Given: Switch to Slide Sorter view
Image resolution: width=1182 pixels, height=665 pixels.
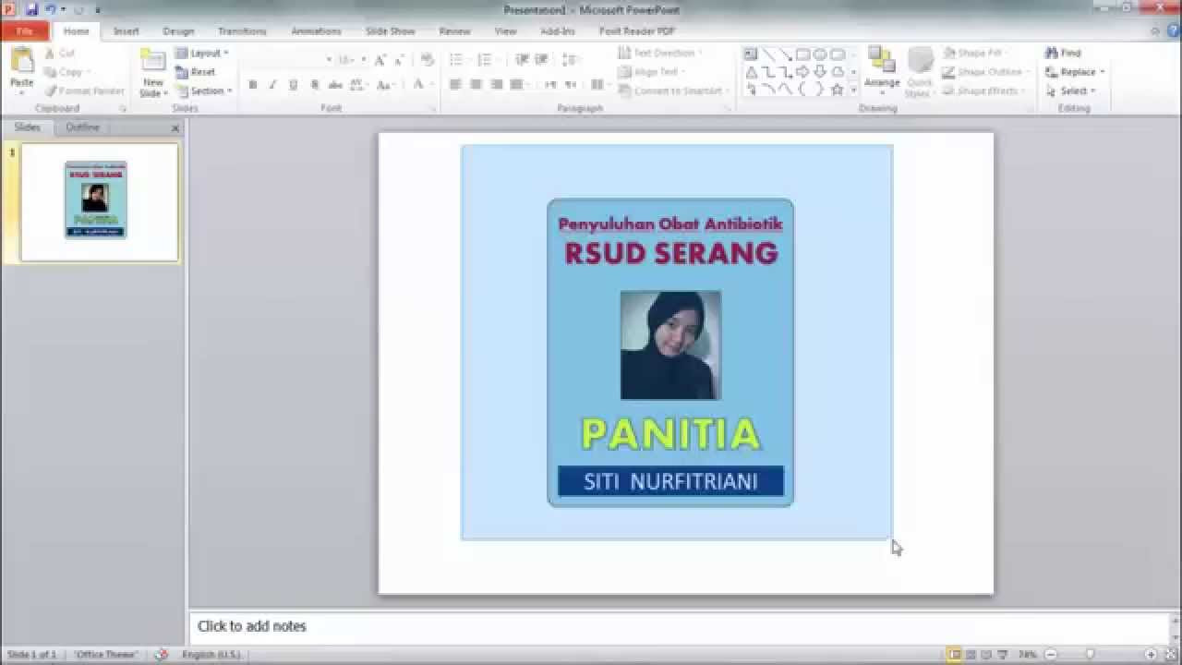Looking at the screenshot, I should (970, 655).
